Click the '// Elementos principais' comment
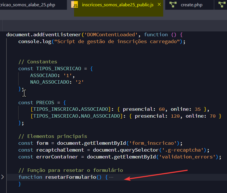 [x=53, y=136]
